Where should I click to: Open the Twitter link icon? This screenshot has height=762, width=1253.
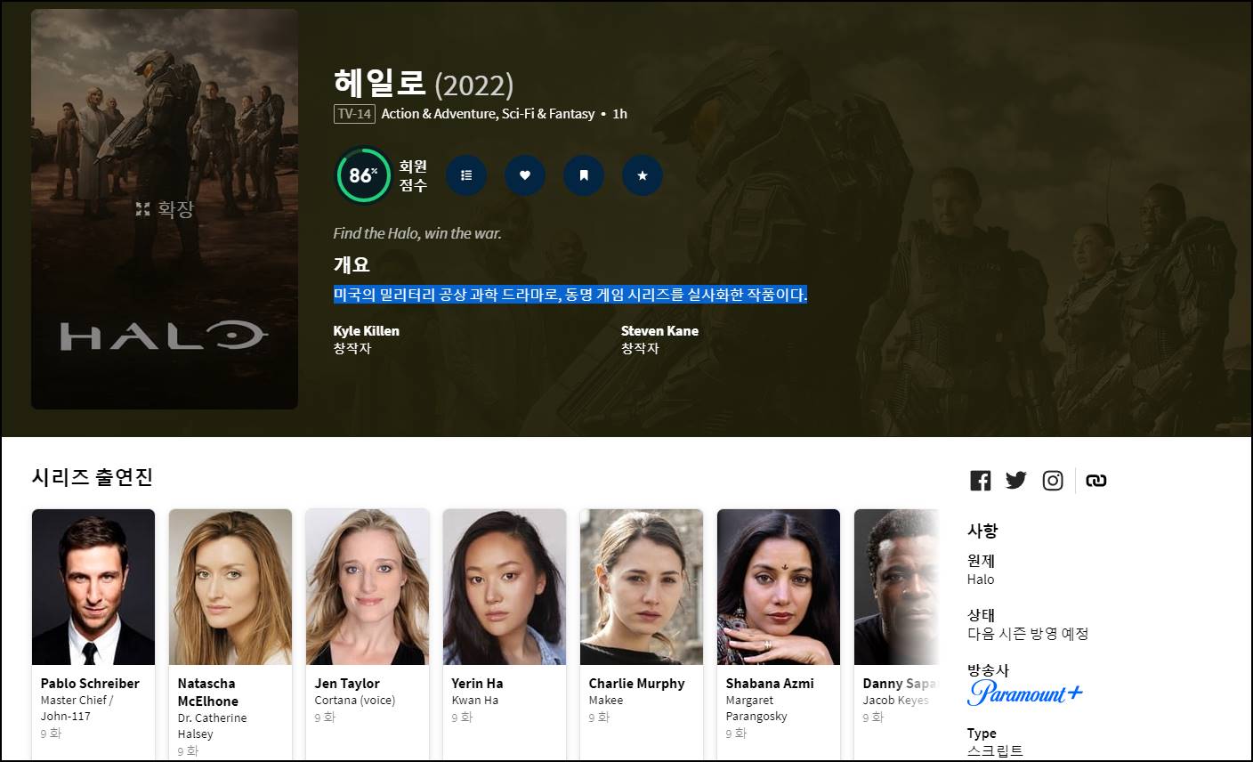tap(1016, 481)
